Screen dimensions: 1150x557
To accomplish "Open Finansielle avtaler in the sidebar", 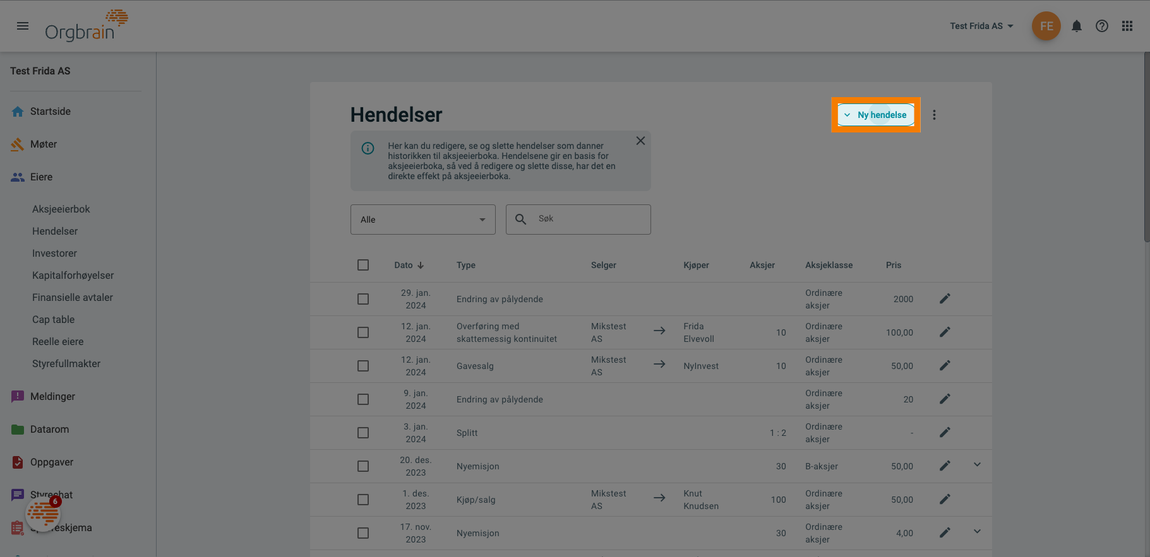I will 73,298.
